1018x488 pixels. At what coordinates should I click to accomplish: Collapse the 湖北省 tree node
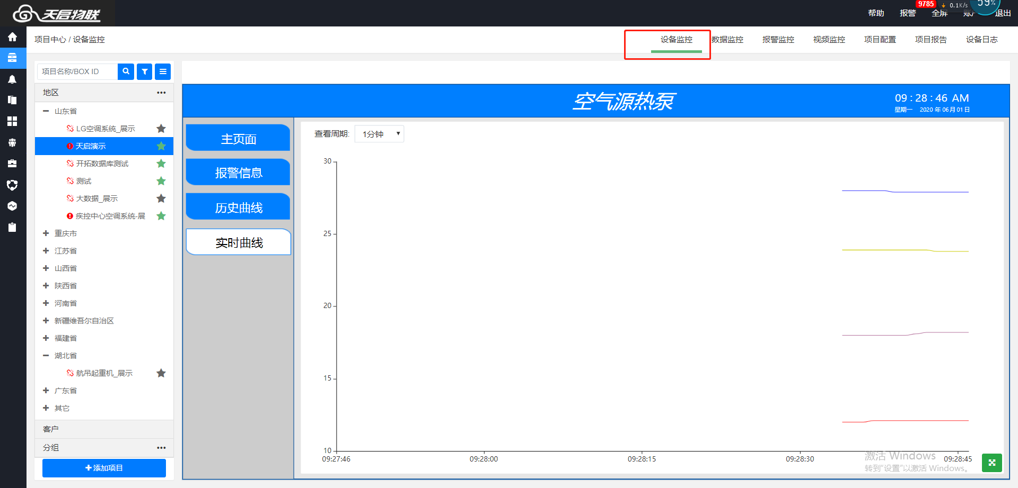click(46, 356)
